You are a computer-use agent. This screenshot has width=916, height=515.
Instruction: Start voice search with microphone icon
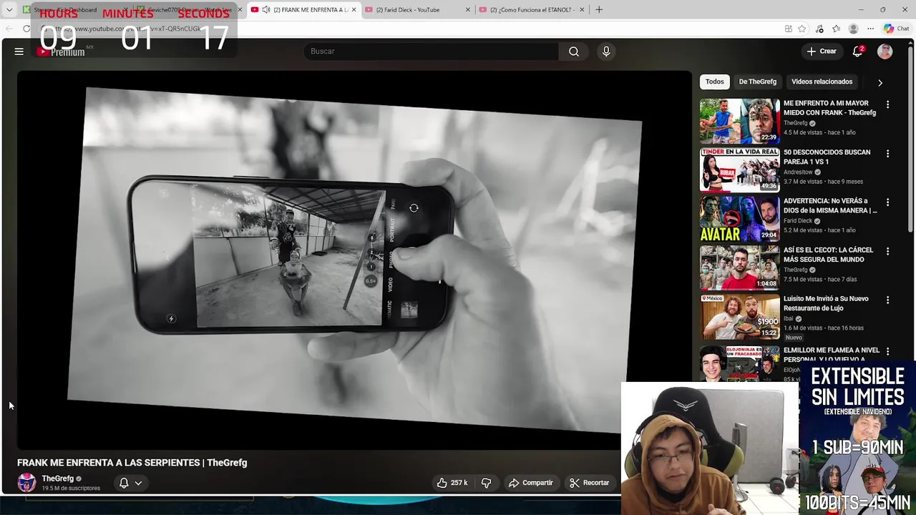pos(606,51)
